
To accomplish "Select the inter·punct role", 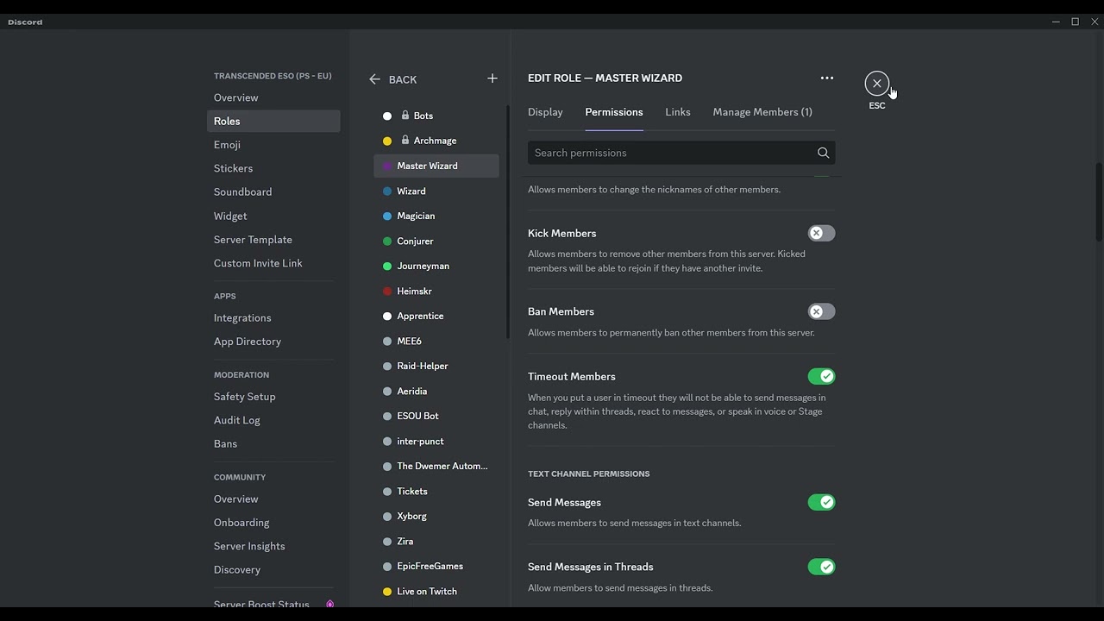I will [x=436, y=441].
